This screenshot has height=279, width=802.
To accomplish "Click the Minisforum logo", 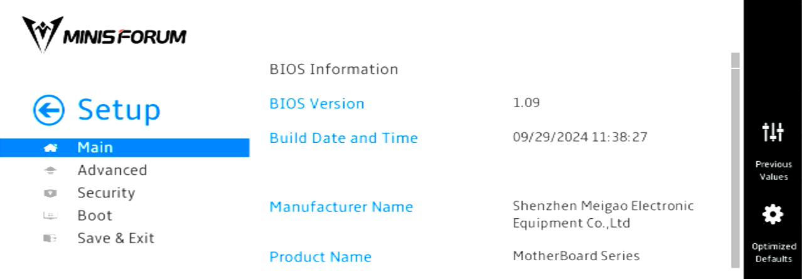I will click(104, 34).
